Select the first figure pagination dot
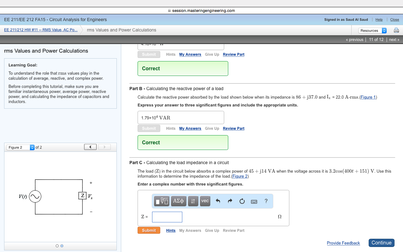The height and width of the screenshot is (252, 403). (57, 246)
